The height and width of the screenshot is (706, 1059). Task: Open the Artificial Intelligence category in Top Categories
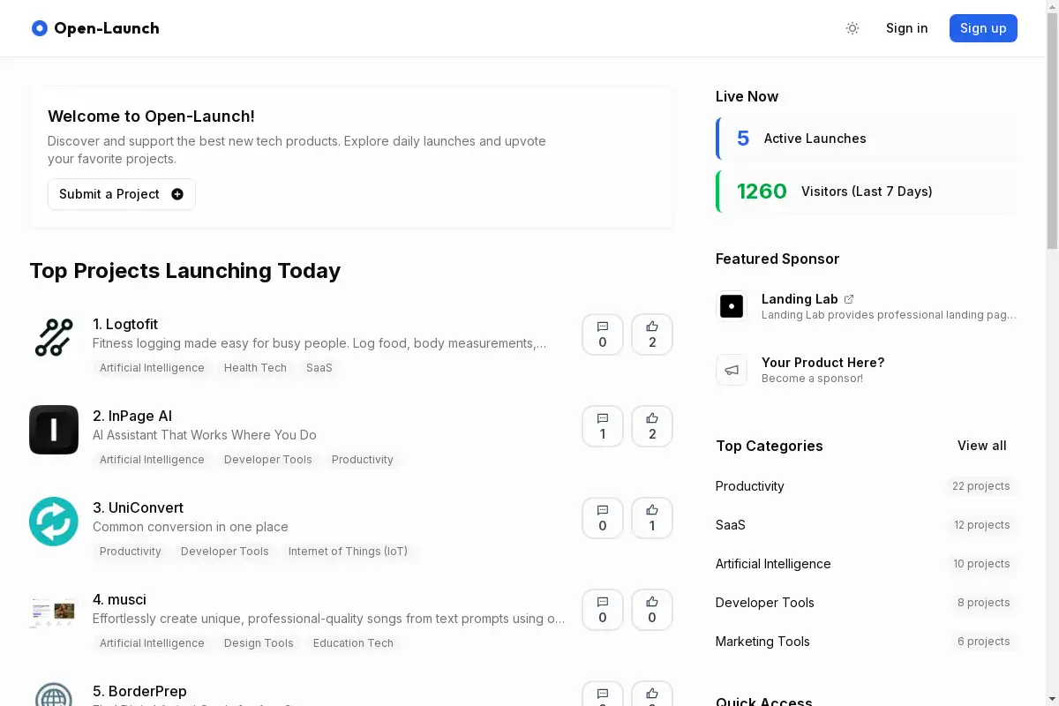(x=773, y=564)
